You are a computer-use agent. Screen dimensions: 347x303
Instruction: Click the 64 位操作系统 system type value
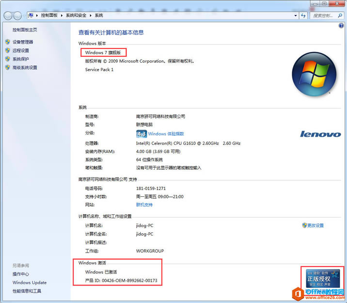pyautogui.click(x=149, y=159)
